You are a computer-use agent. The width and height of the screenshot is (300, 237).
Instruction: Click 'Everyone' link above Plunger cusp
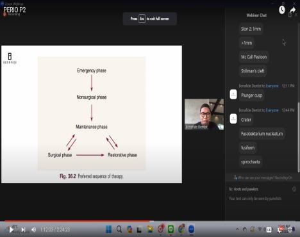click(x=272, y=86)
